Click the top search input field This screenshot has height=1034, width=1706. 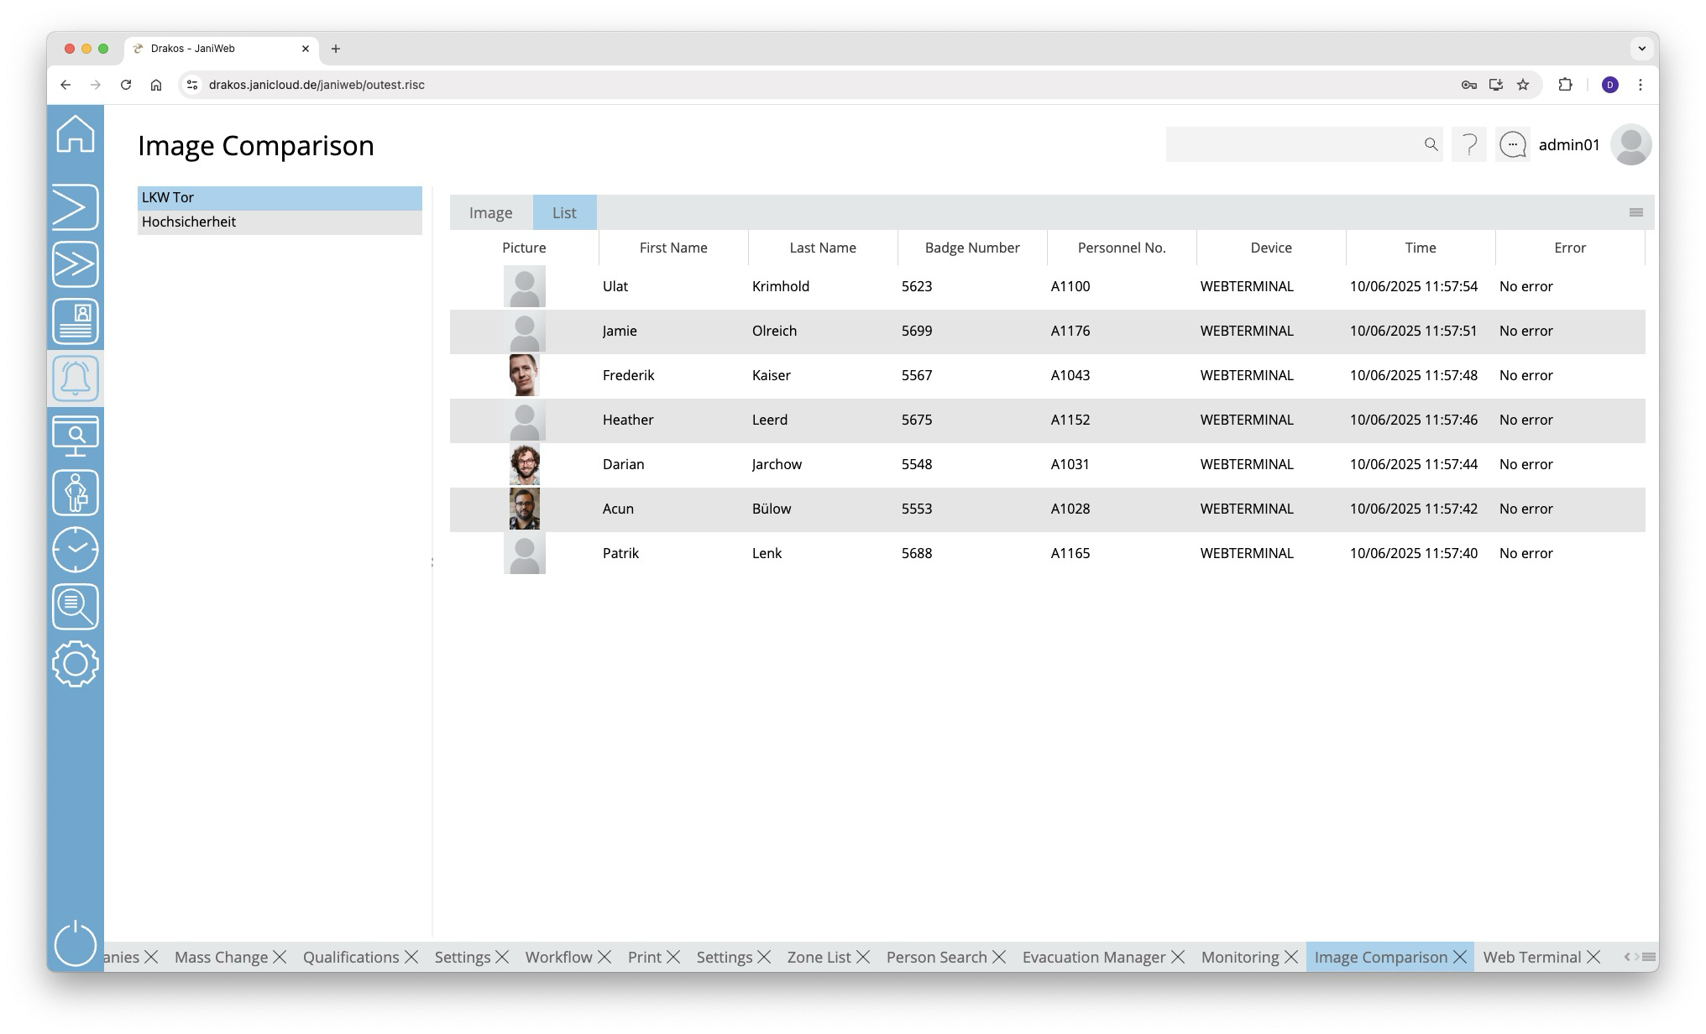(x=1293, y=145)
